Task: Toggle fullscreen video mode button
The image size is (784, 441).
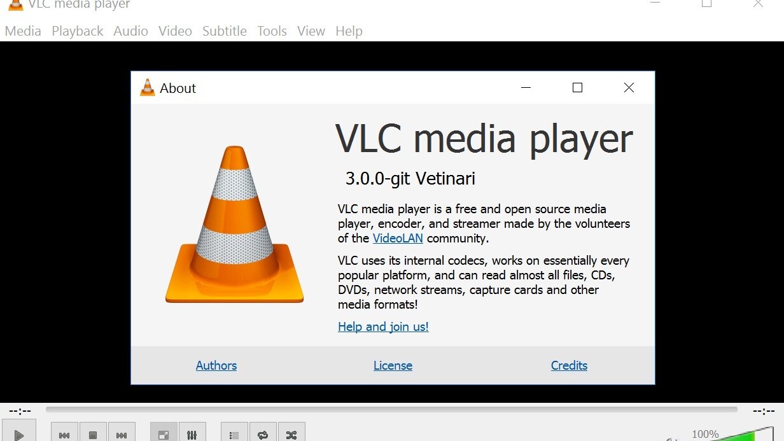Action: click(164, 435)
